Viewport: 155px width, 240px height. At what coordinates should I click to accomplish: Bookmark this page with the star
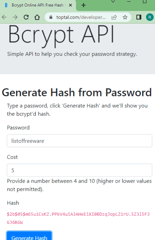click(125, 17)
